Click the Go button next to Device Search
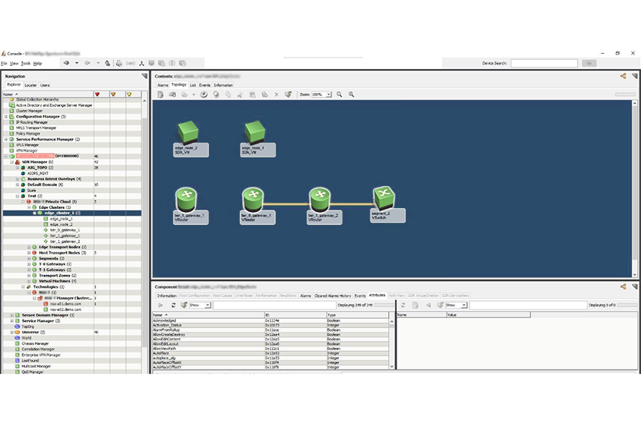Image resolution: width=641 pixels, height=424 pixels. tap(589, 63)
